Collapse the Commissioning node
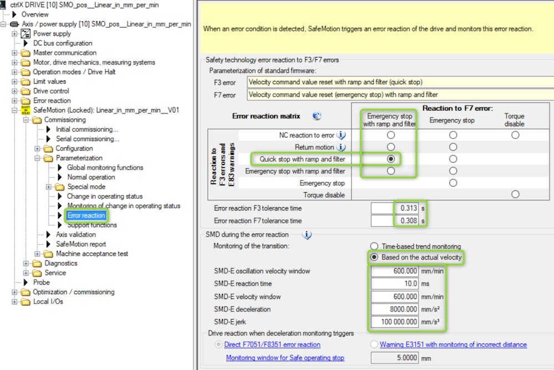Screen dimensions: 554x370 point(26,120)
